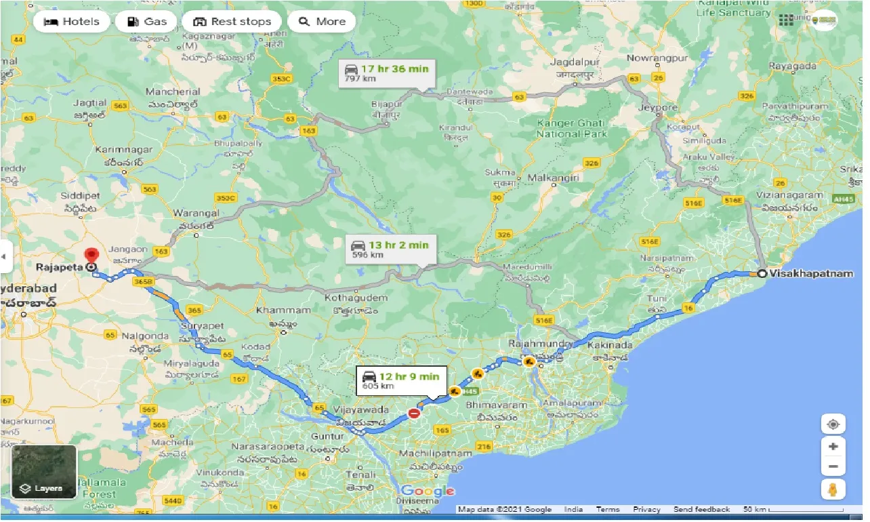The image size is (870, 522).
Task: Click the show your location button
Action: coord(833,424)
